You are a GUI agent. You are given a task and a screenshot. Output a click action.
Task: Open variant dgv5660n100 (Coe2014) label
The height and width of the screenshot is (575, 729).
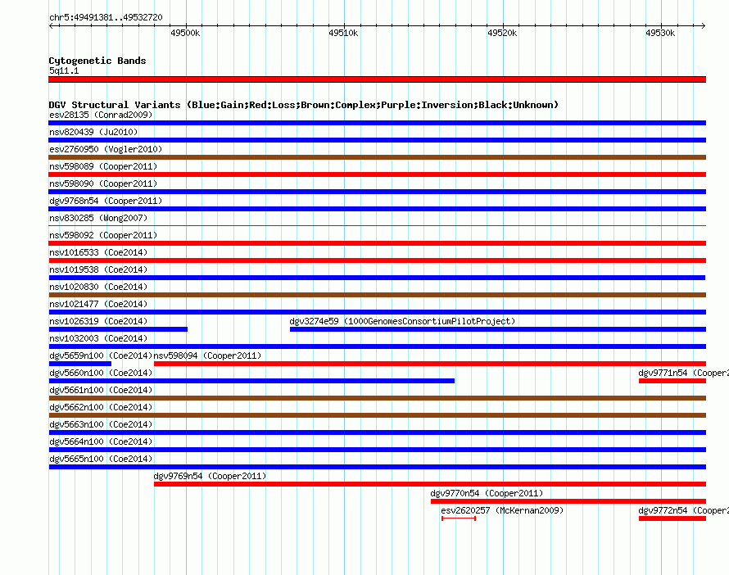(101, 373)
